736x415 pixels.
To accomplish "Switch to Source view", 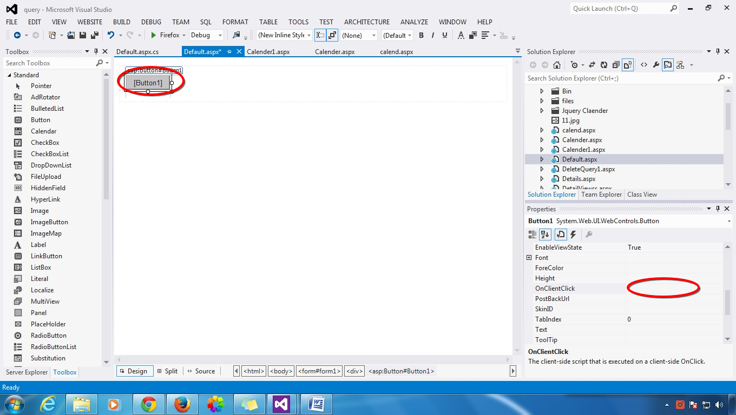I will [201, 371].
